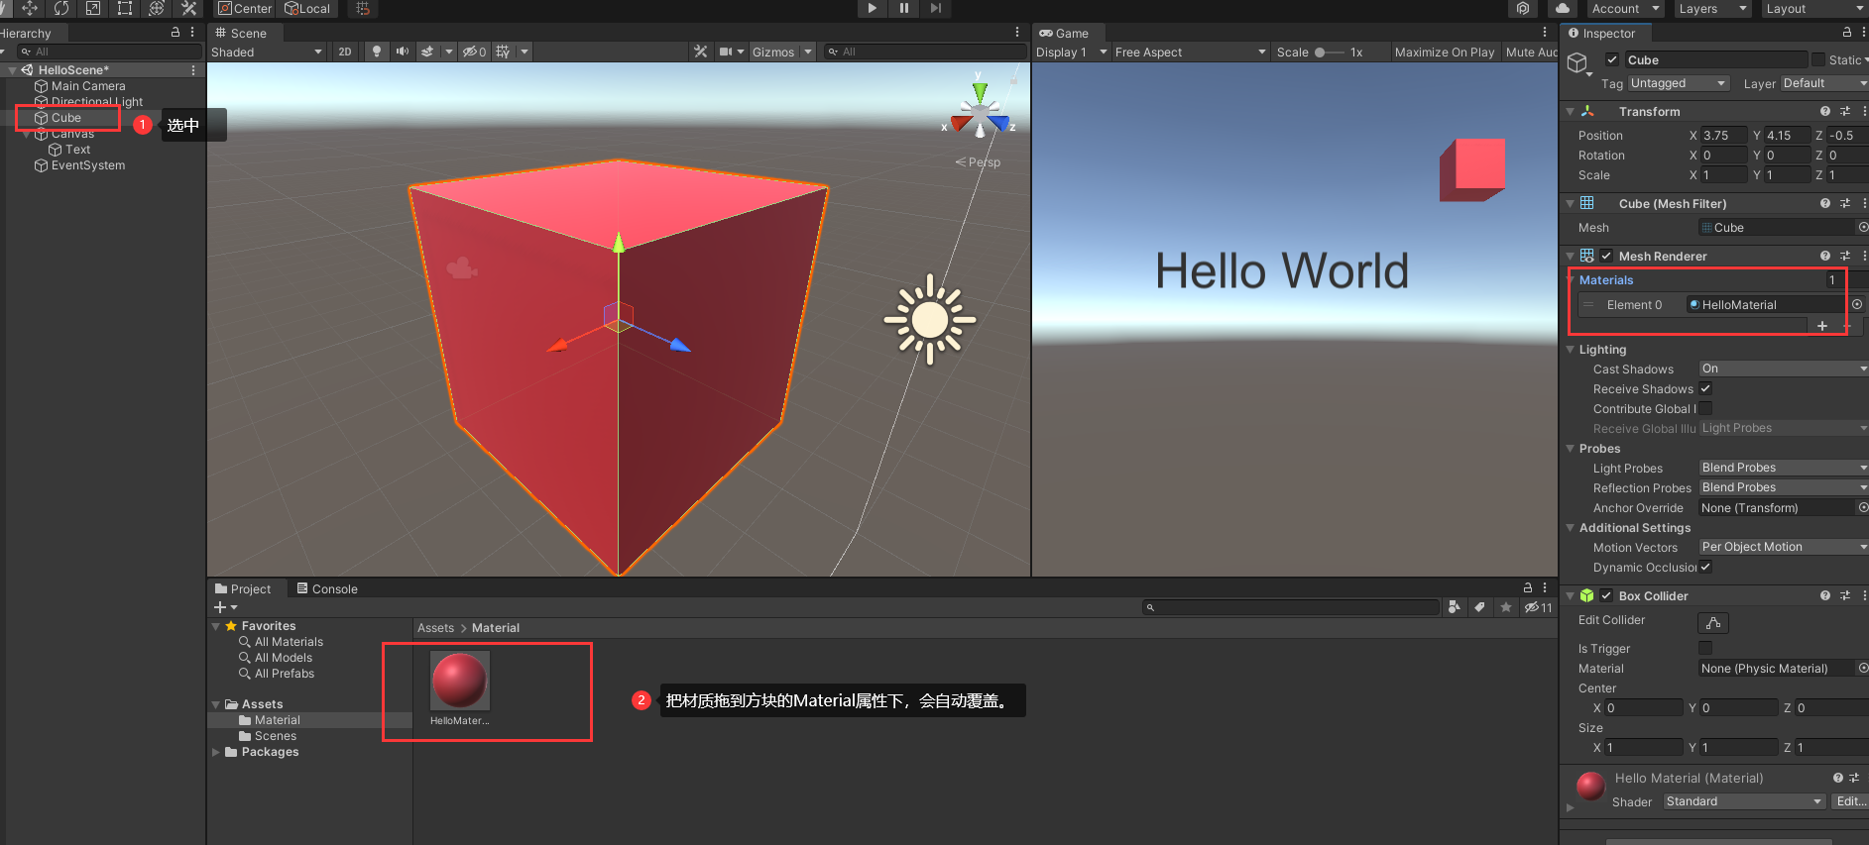Screen dimensions: 1869x845
Task: Toggle scene effects layers icon
Action: pos(427,52)
